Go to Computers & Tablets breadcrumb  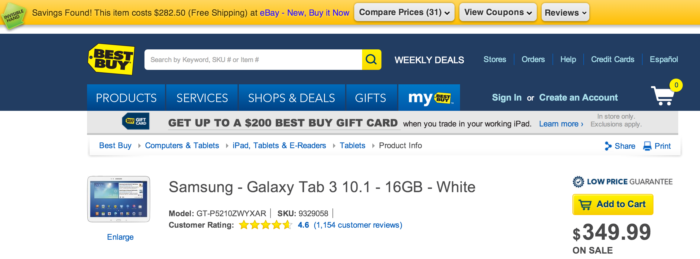coord(182,145)
